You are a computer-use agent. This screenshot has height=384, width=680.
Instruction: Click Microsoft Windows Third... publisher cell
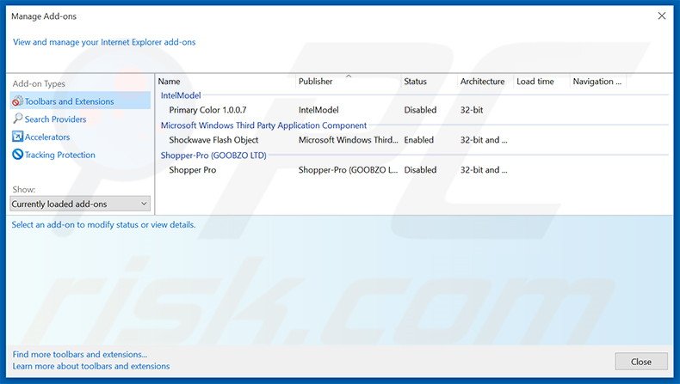tap(349, 140)
